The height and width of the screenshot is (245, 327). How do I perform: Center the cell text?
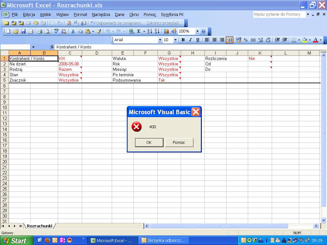pyautogui.click(x=214, y=40)
